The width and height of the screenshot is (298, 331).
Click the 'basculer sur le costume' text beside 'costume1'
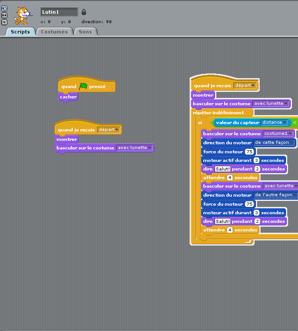click(232, 134)
